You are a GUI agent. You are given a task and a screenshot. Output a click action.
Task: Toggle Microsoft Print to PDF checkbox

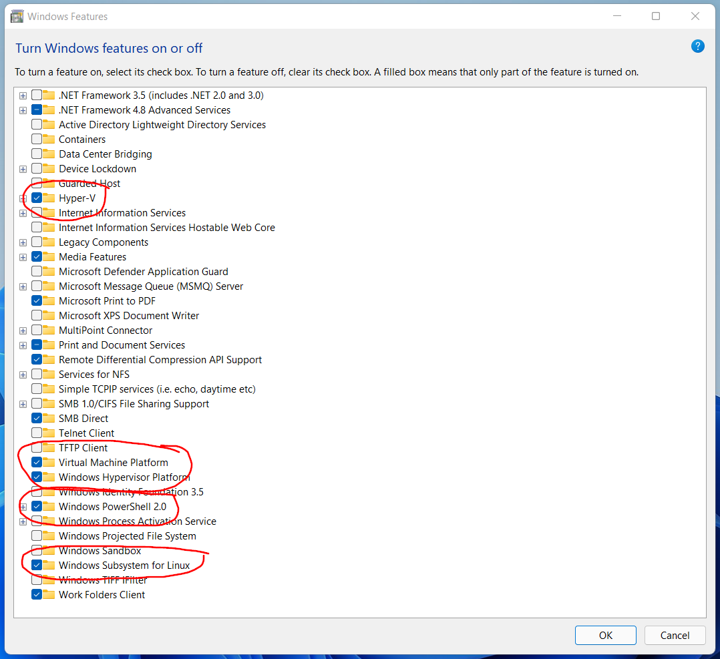37,300
